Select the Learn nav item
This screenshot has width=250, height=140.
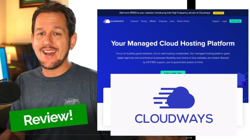click(172, 21)
